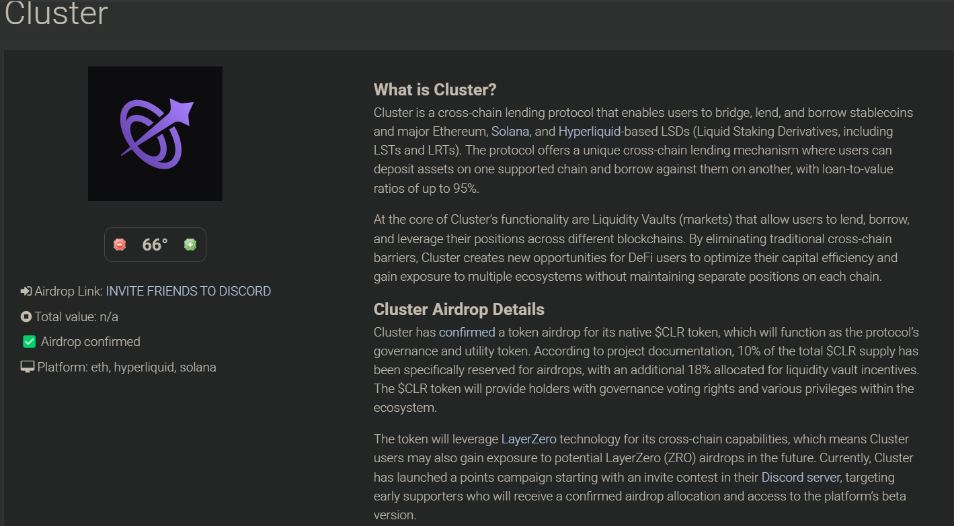Visit the Discord server link
954x526 pixels.
coord(800,477)
